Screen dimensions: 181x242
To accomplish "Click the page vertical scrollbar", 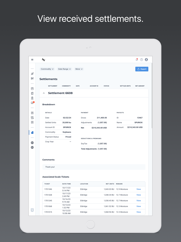I will pos(152,96).
